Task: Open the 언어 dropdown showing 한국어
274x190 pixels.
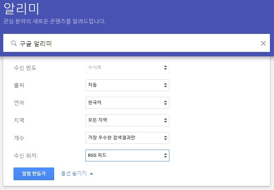Action: pos(127,103)
